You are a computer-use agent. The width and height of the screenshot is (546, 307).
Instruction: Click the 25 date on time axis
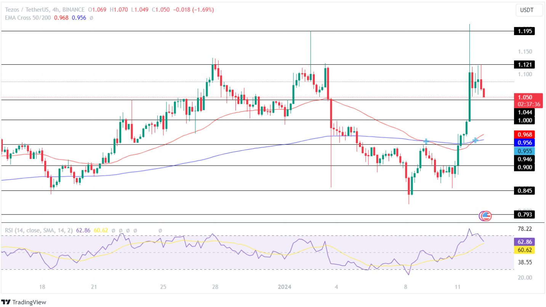click(x=163, y=286)
